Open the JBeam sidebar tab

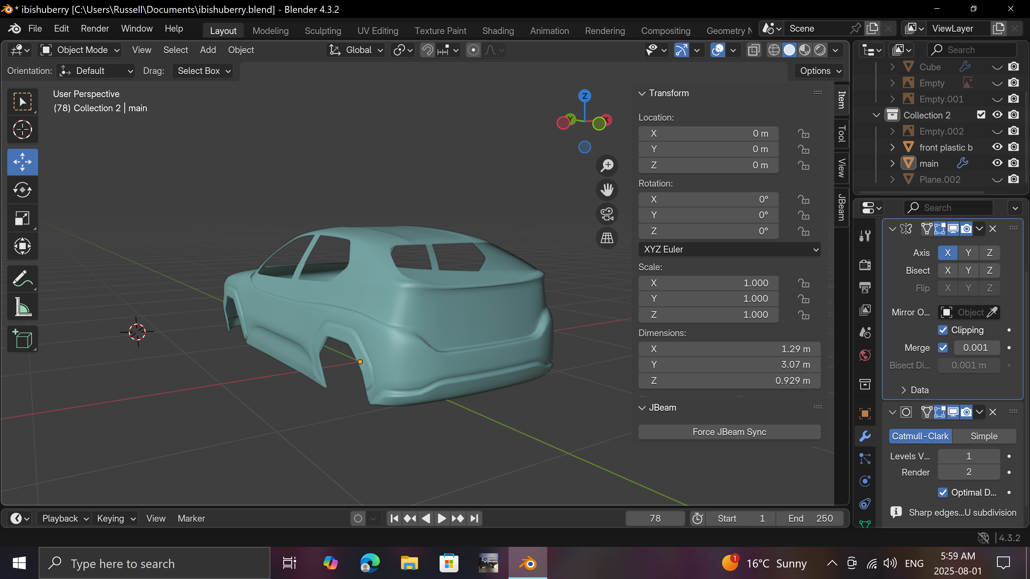[841, 207]
